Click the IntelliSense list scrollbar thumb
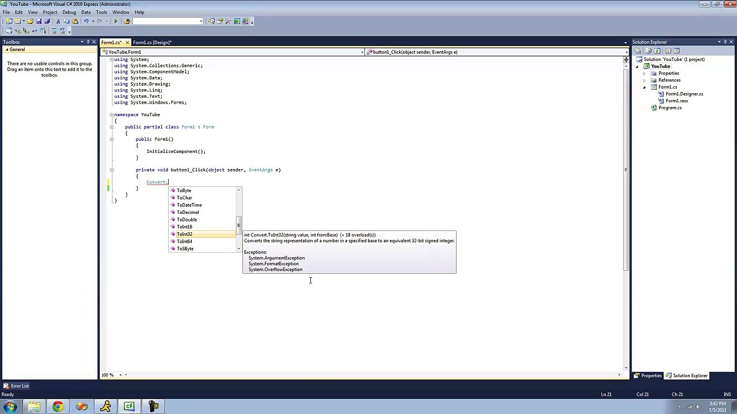 (239, 224)
